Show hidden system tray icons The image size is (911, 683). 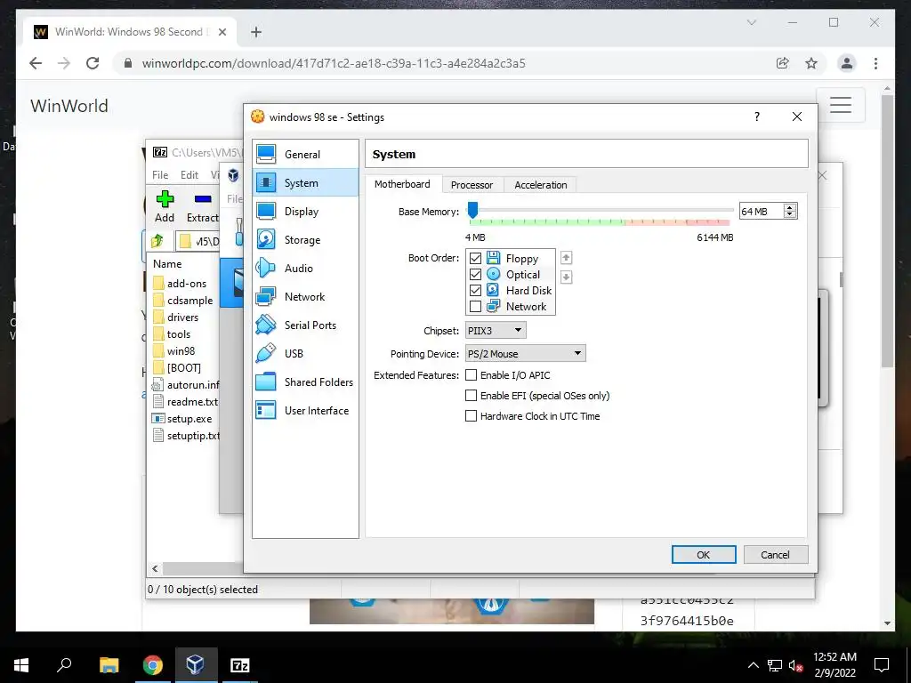(753, 665)
